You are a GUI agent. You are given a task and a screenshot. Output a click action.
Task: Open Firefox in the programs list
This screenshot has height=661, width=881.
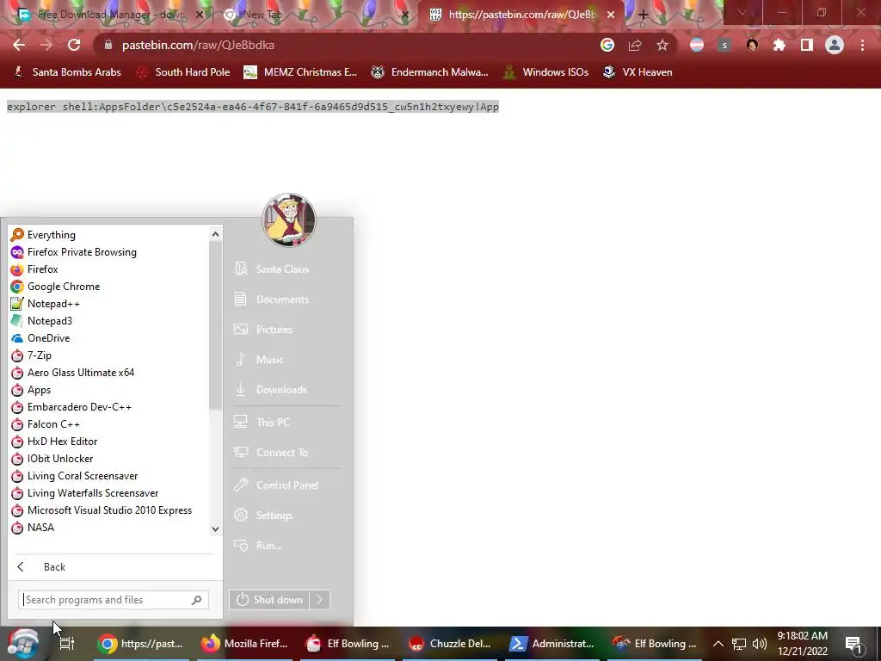[x=109, y=269]
